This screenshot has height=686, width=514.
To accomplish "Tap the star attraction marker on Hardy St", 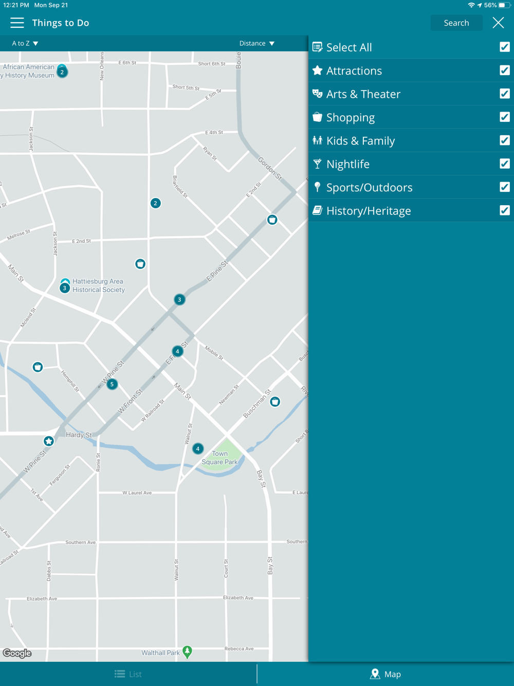I will click(49, 441).
